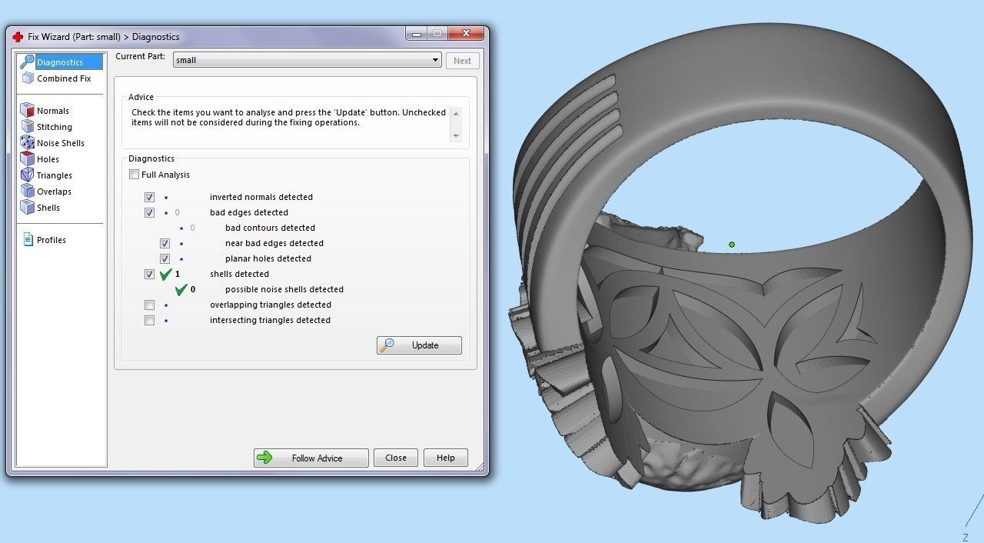Click the Close button at dialog bottom

[396, 458]
